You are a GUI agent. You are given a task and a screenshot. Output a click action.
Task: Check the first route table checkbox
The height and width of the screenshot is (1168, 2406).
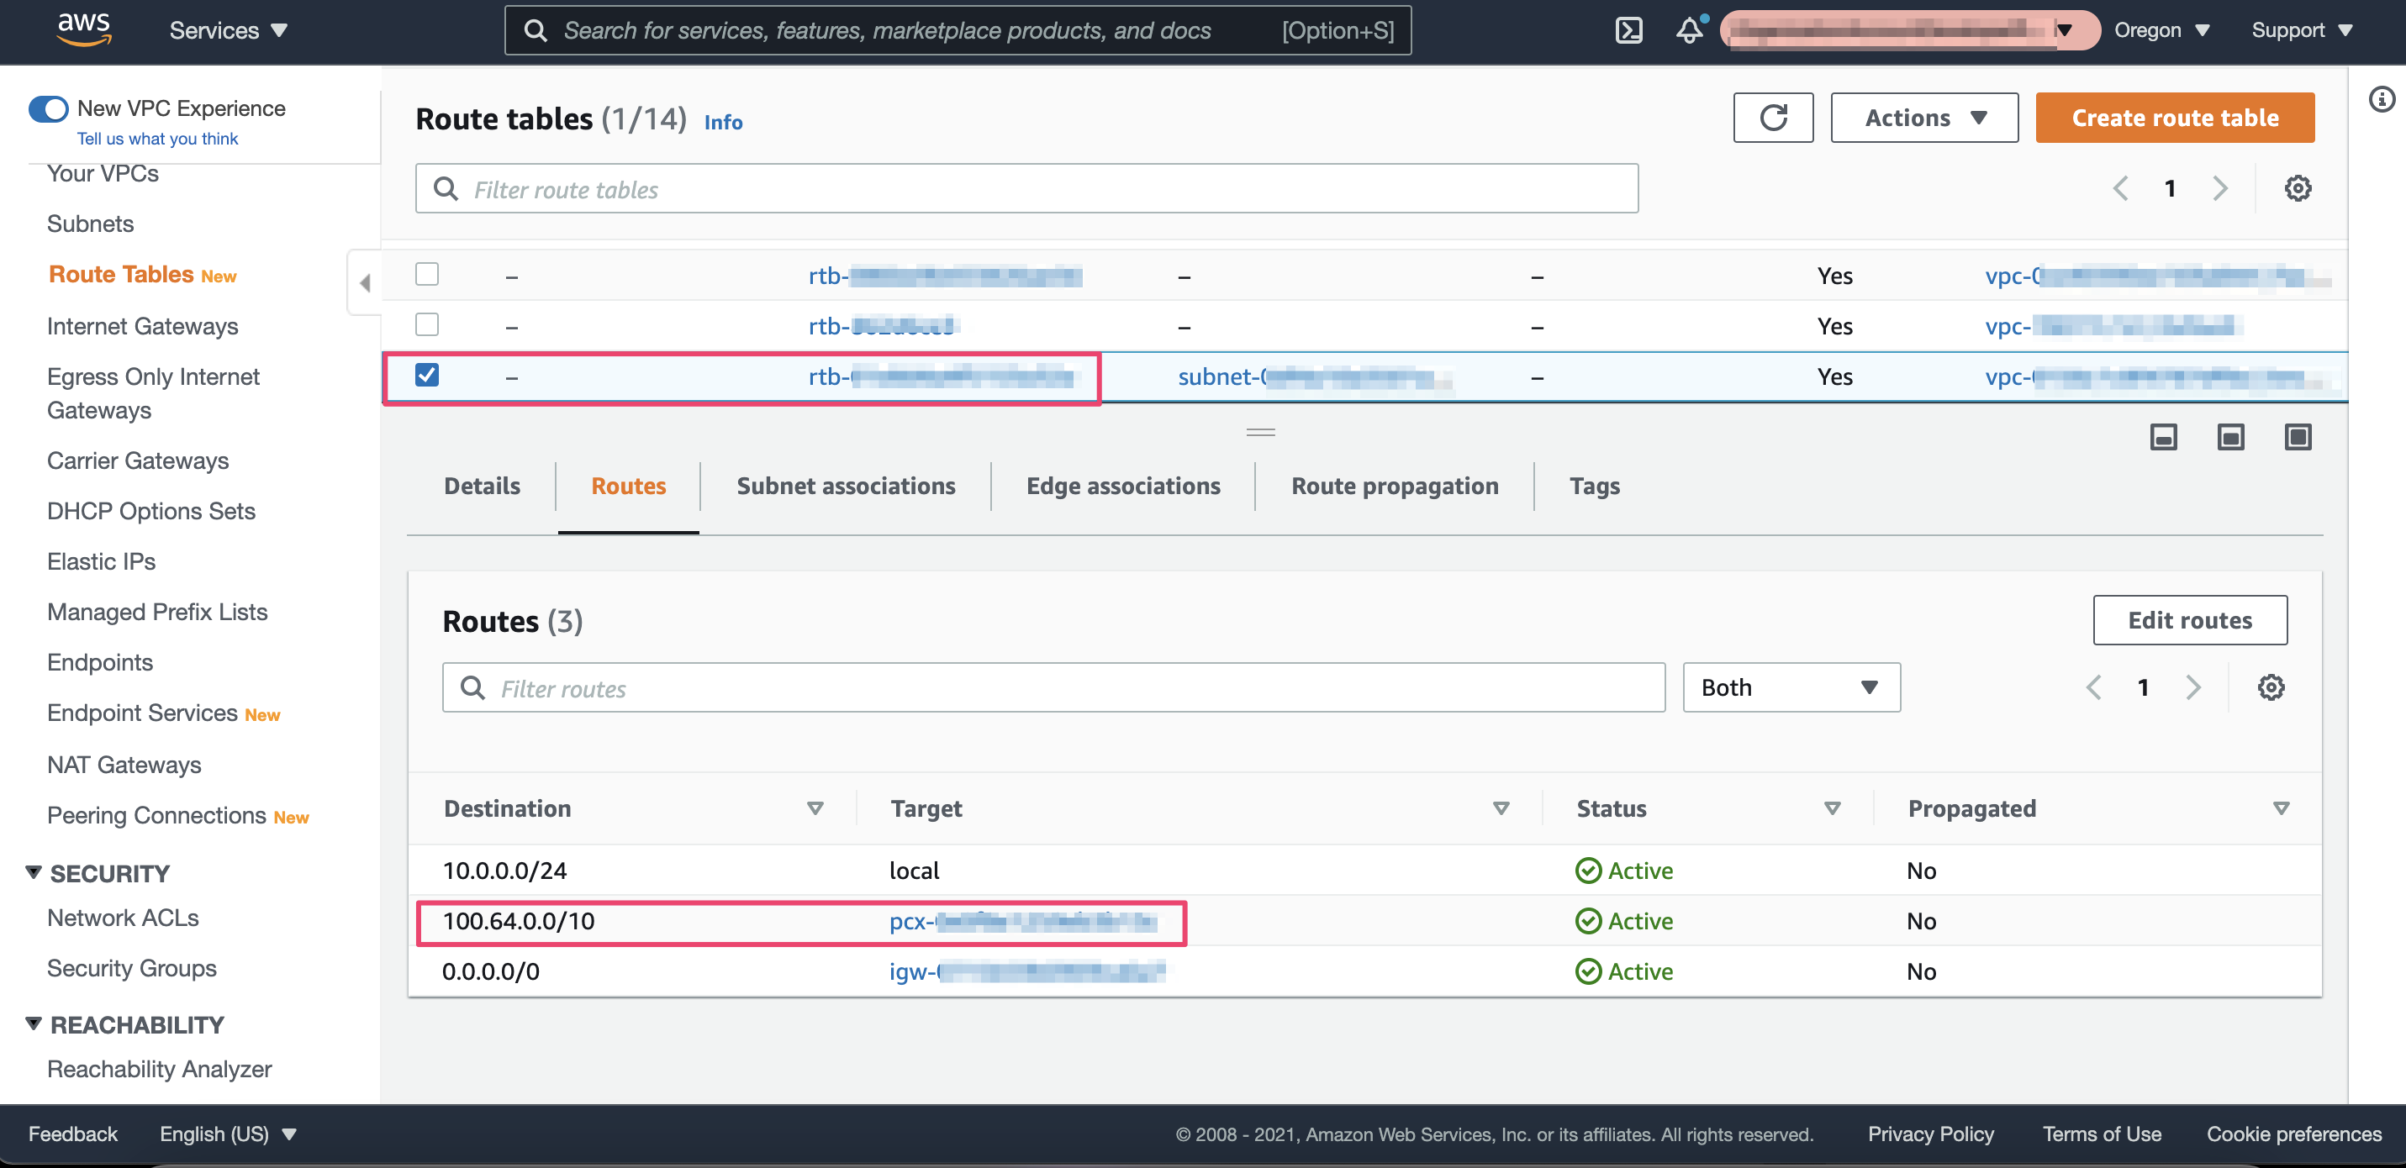[427, 275]
